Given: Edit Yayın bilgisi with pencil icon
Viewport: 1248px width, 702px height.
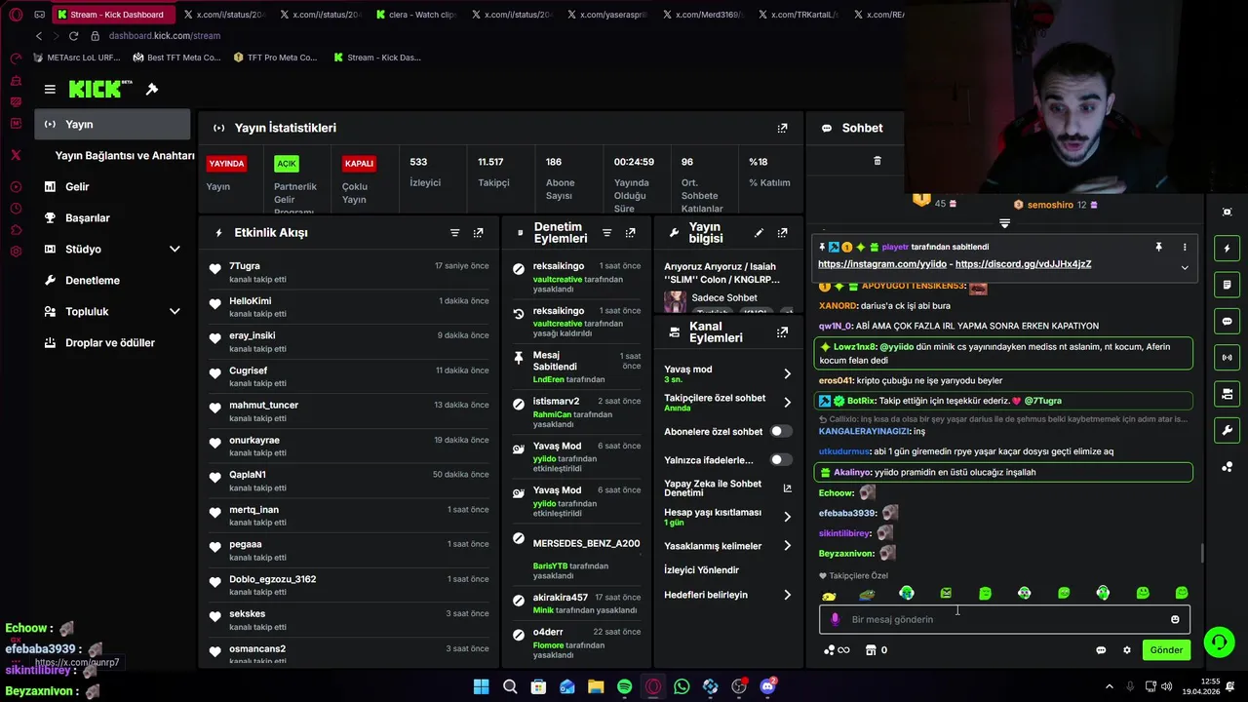Looking at the screenshot, I should click(759, 233).
